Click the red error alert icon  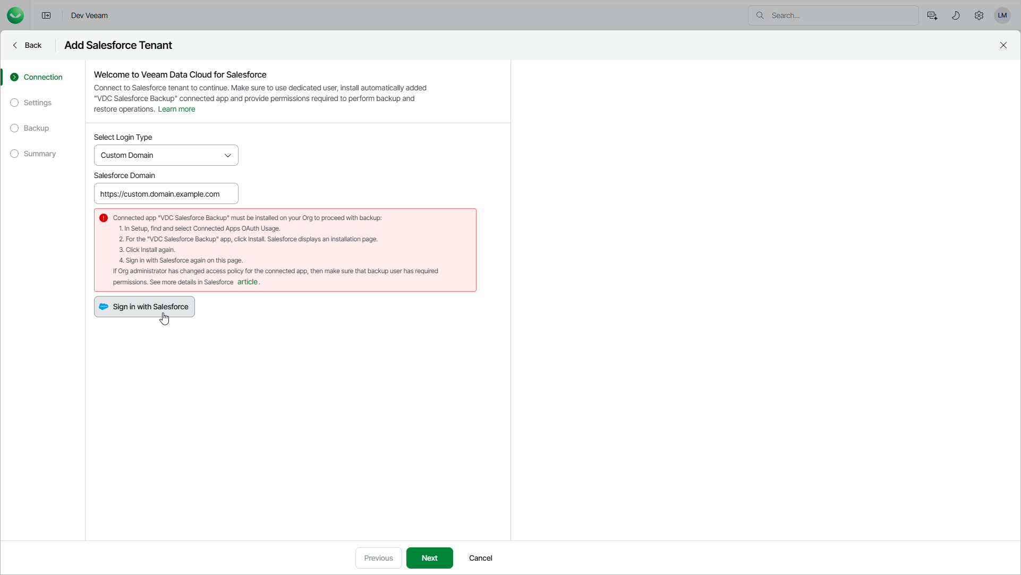104,218
